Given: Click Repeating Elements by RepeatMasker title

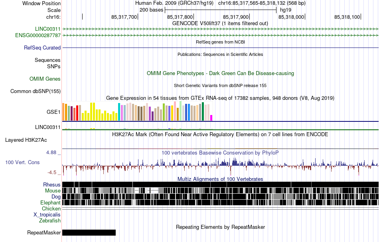Looking at the screenshot, I should [x=220, y=227].
